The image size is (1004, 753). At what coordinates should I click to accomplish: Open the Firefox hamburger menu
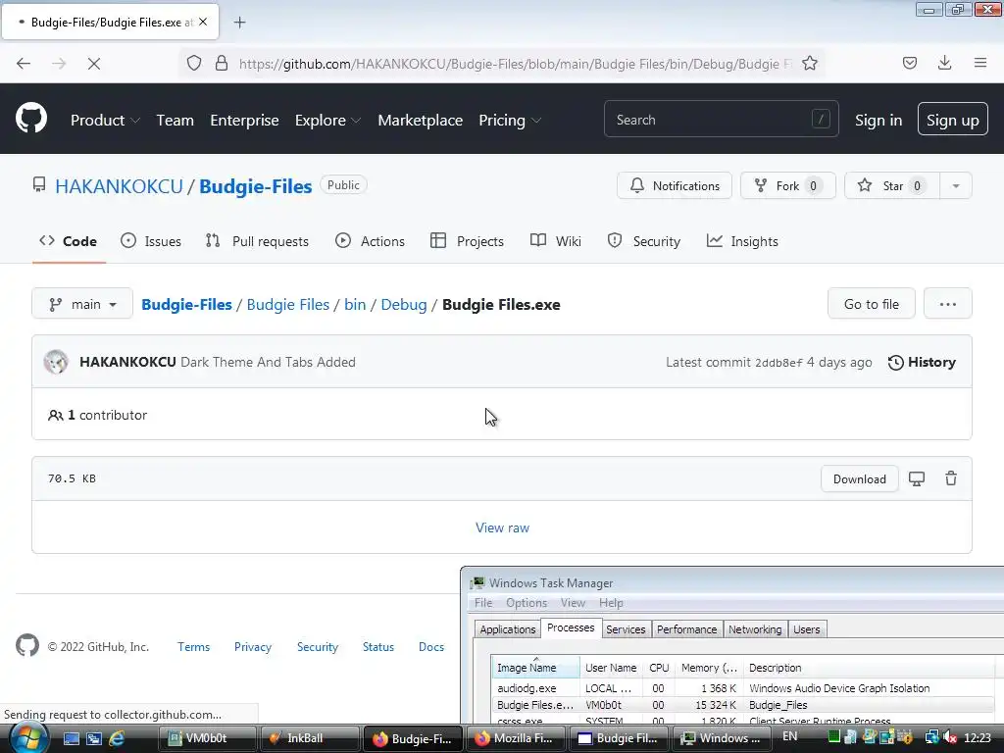[980, 63]
